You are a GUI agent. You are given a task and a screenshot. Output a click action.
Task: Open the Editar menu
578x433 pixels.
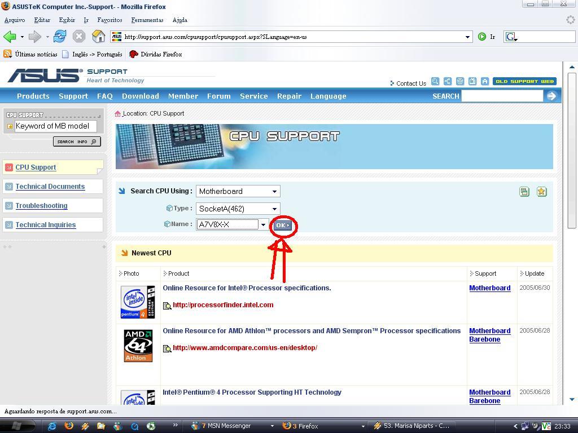42,20
